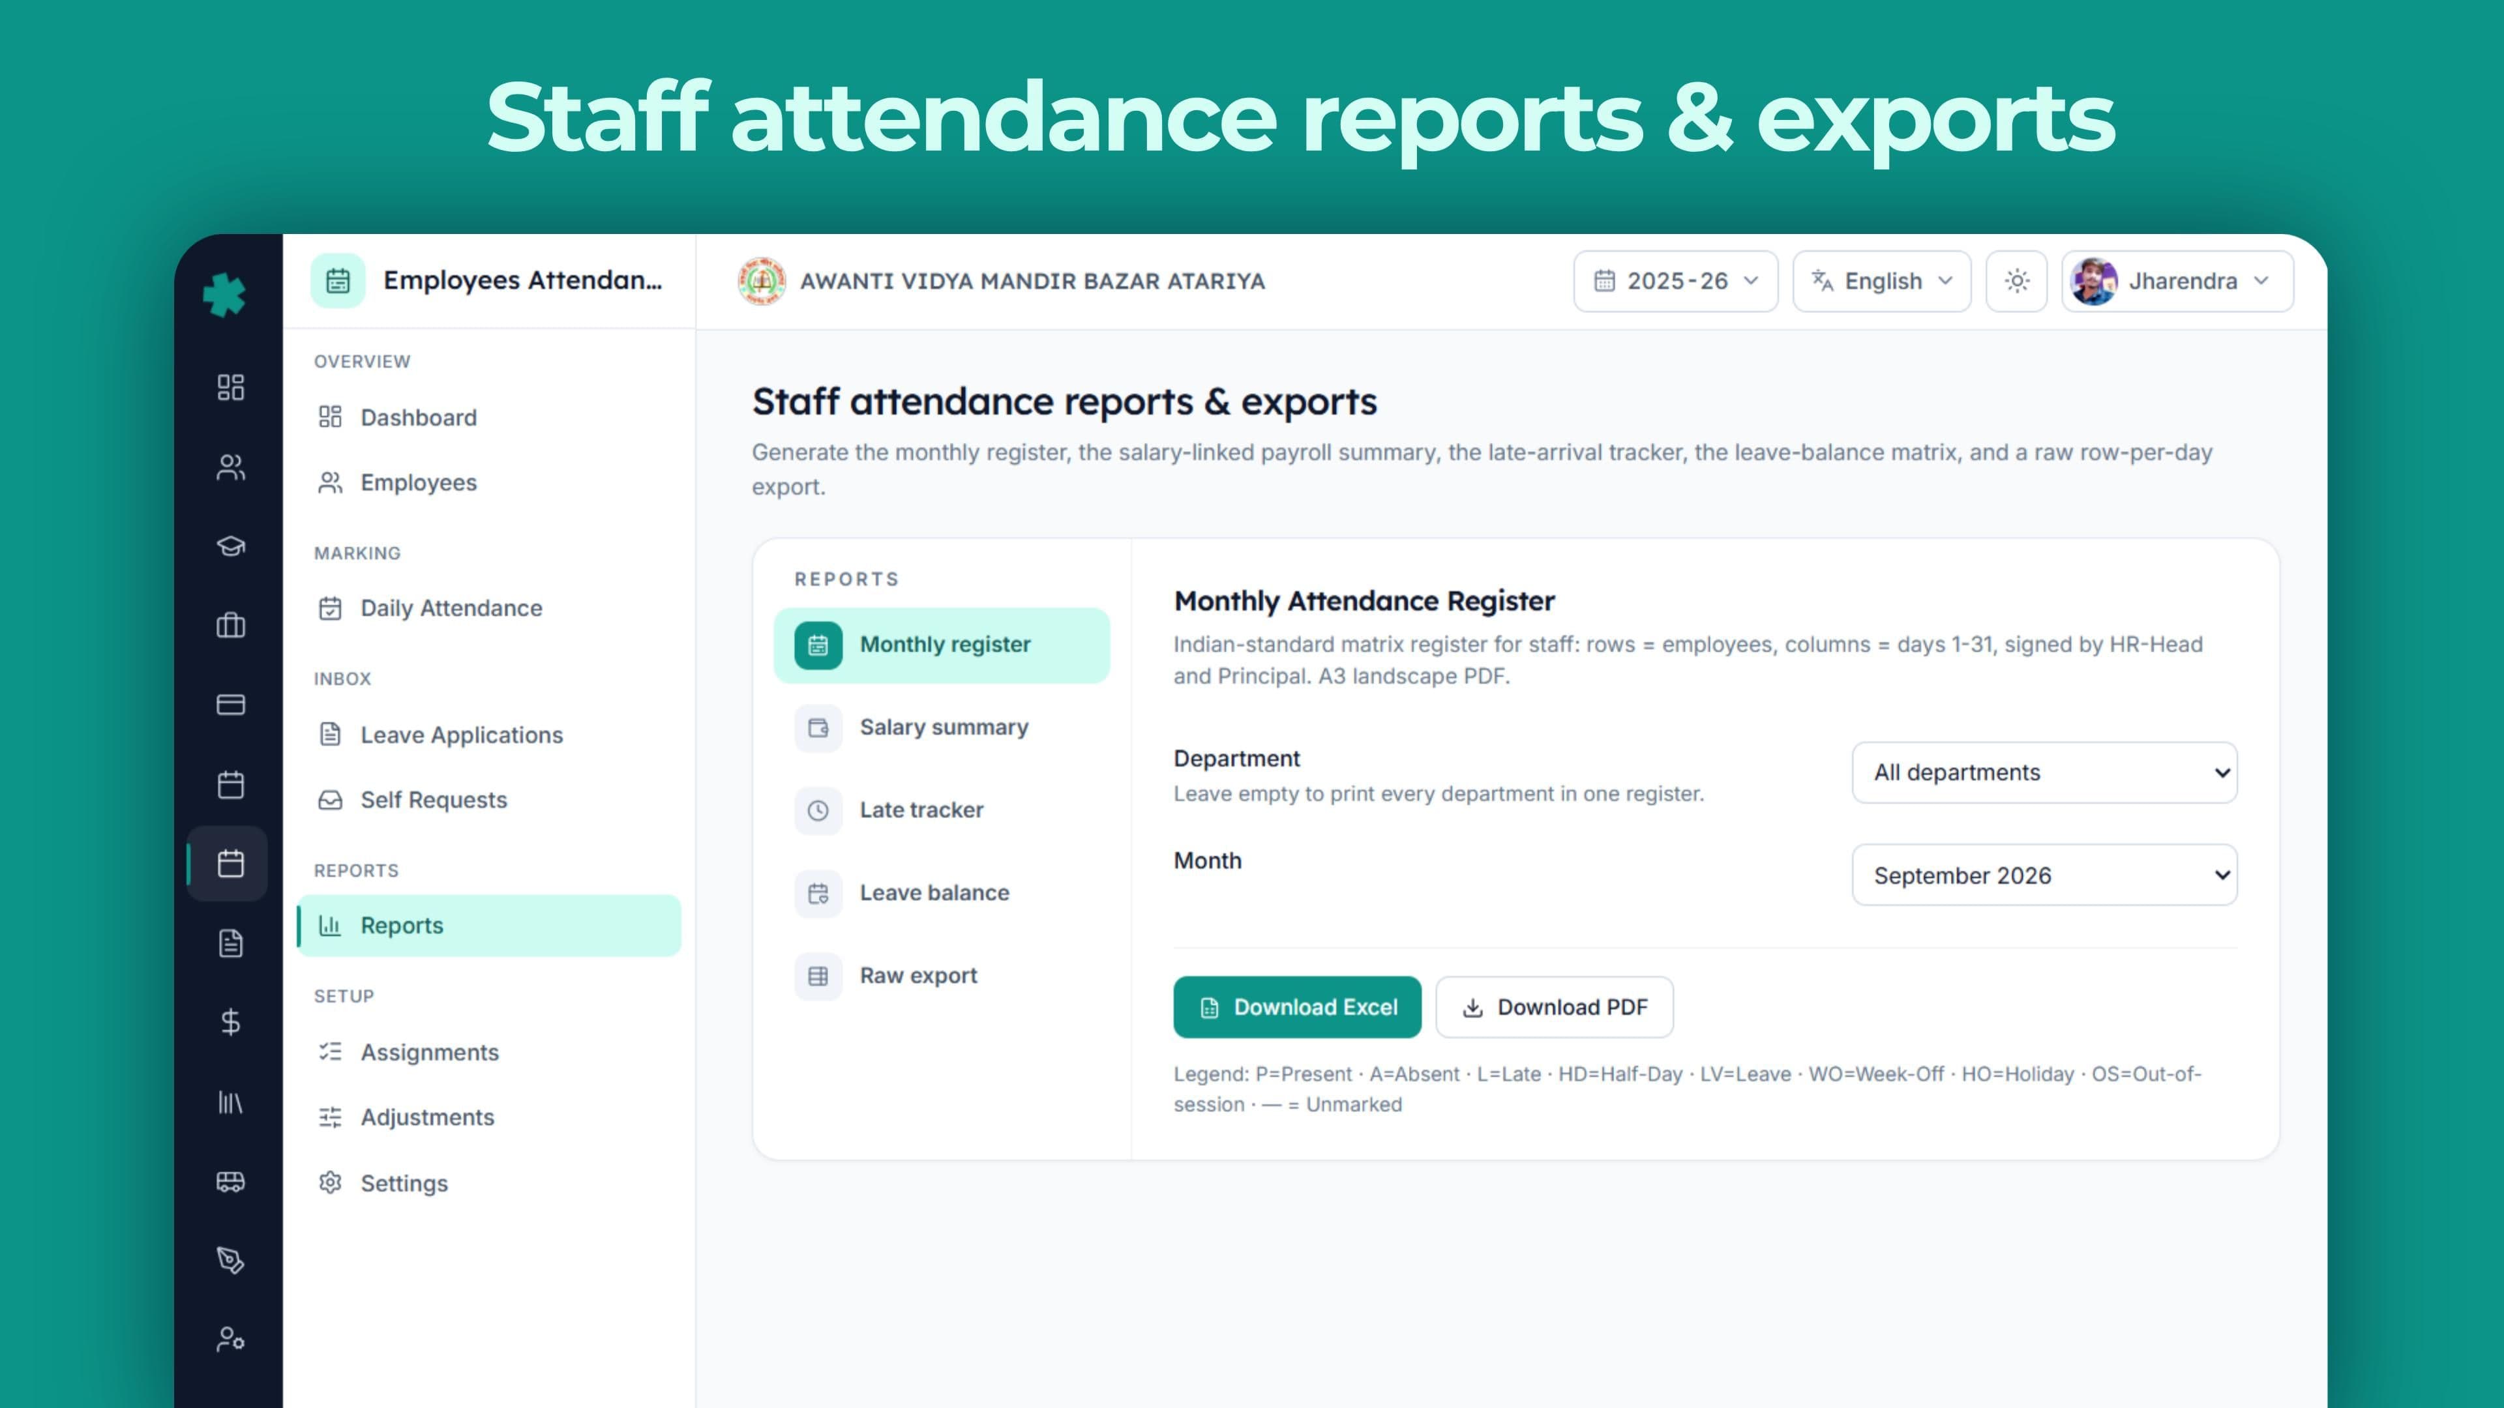Open the September 2026 month dropdown
Image resolution: width=2504 pixels, height=1408 pixels.
(x=2044, y=875)
